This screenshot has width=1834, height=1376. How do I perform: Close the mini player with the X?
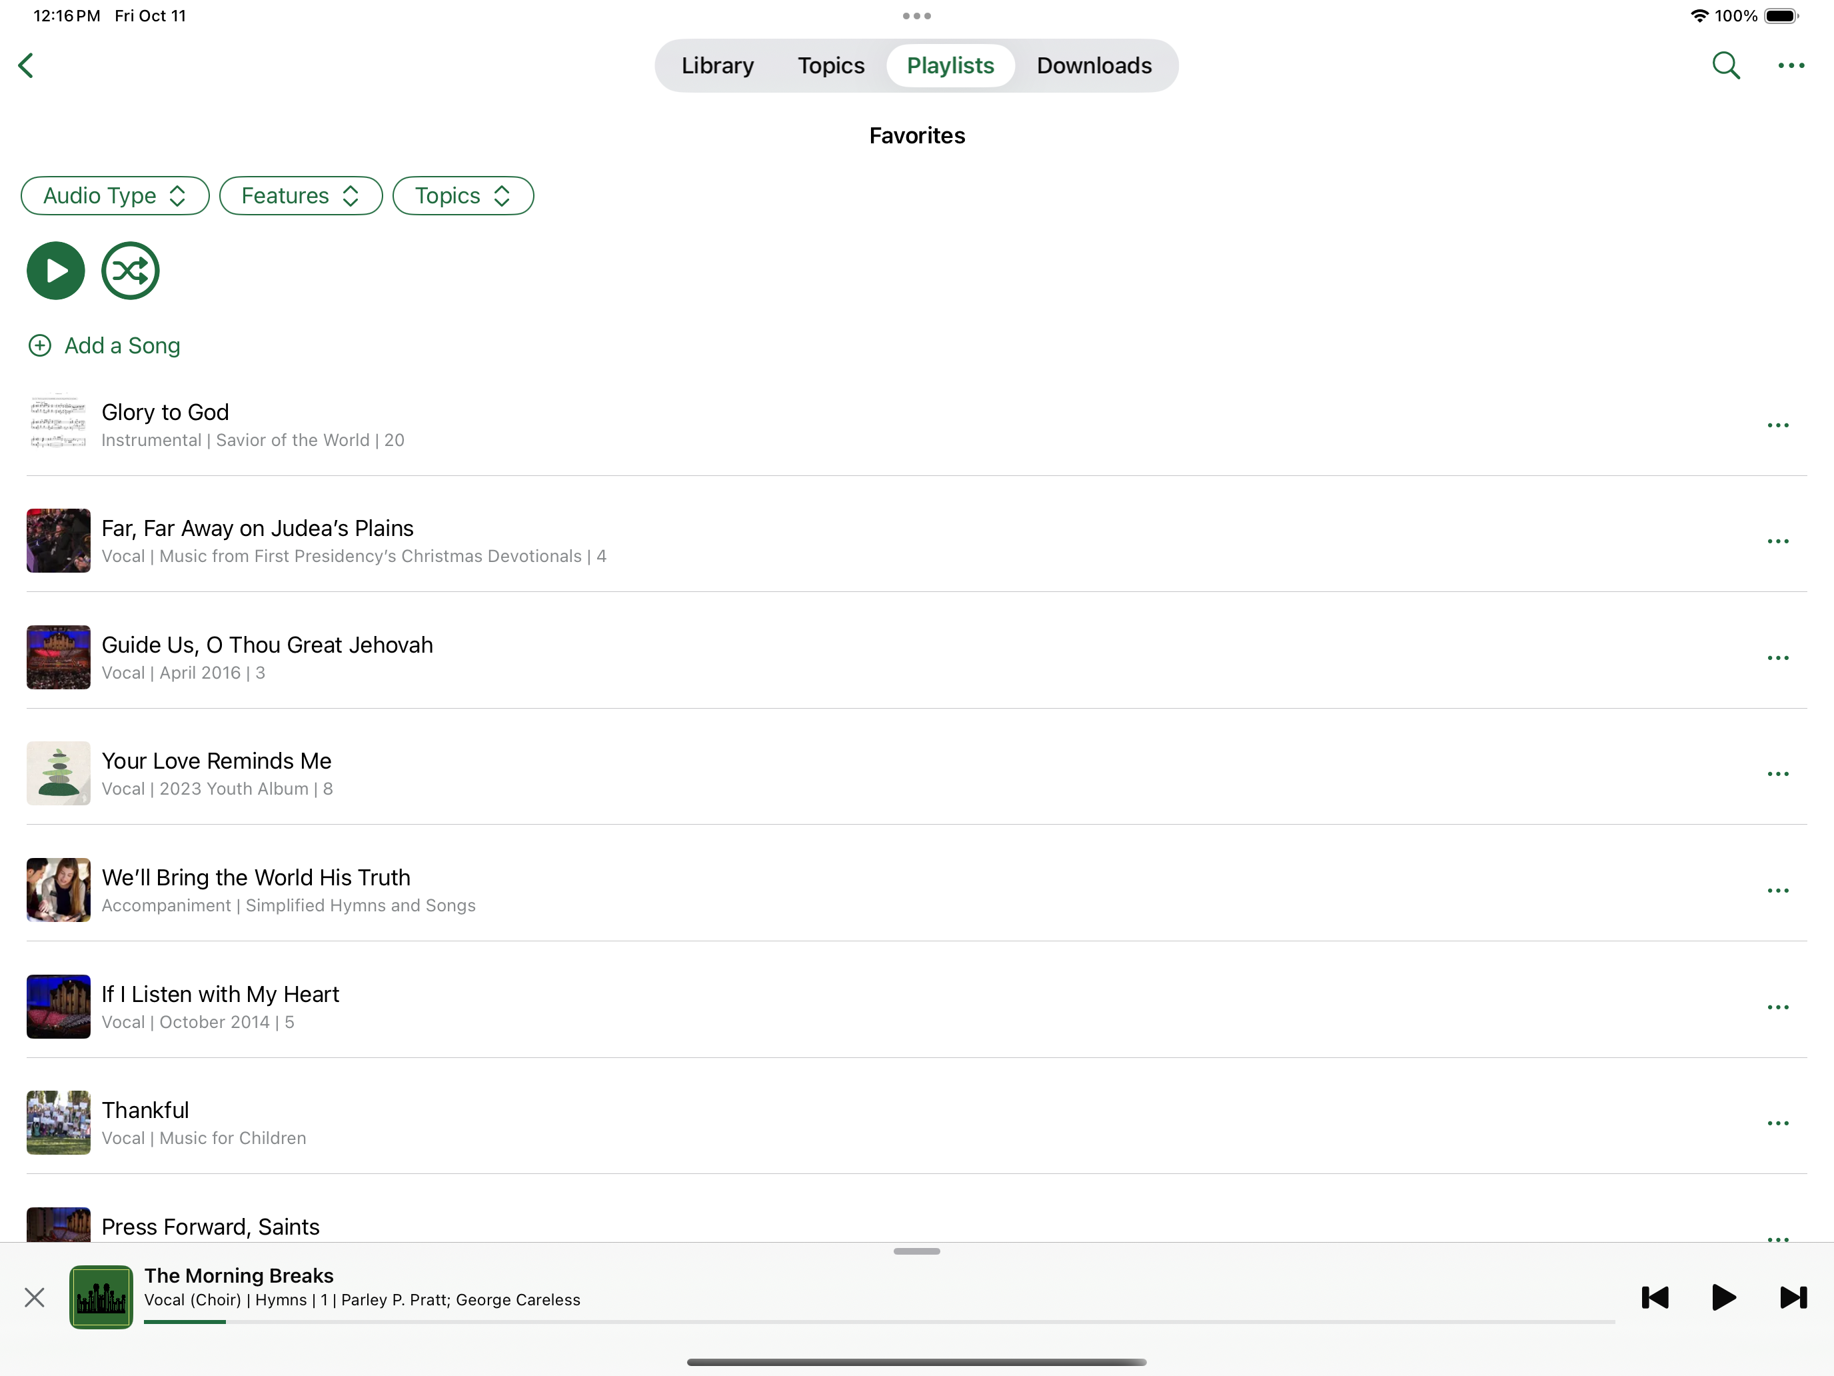(35, 1297)
